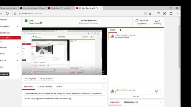191x107 pixels.
Task: Click the green LIVE status indicator
Action: coord(26,21)
